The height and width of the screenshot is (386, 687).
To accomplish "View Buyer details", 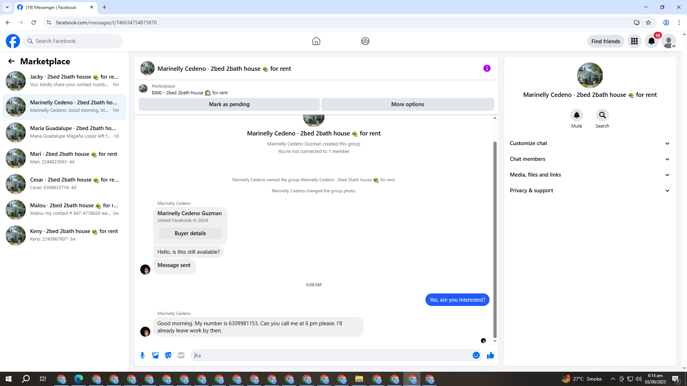I will pos(190,233).
